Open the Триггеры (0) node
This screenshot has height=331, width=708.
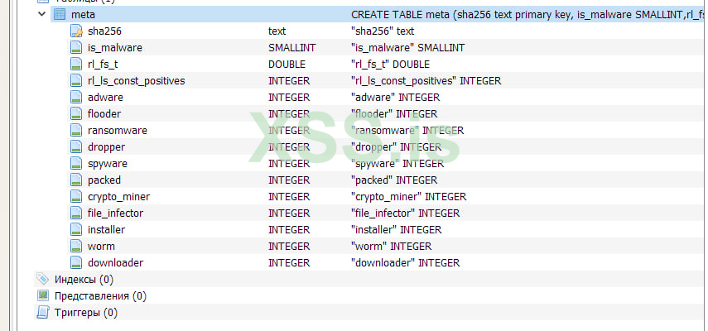tap(86, 313)
